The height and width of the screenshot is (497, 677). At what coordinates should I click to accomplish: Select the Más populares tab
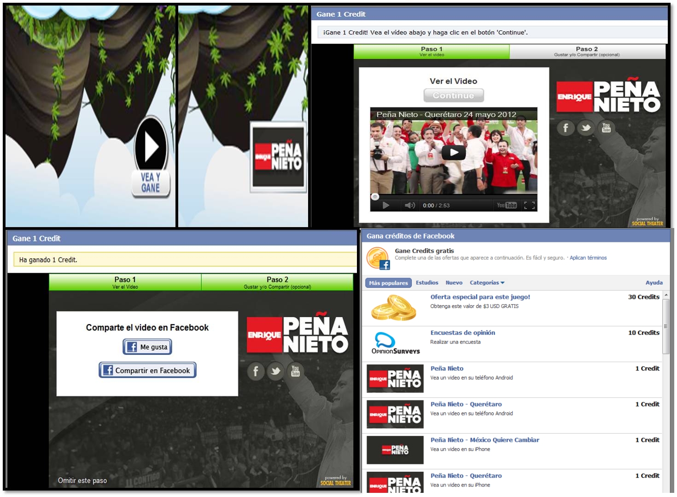coord(388,283)
